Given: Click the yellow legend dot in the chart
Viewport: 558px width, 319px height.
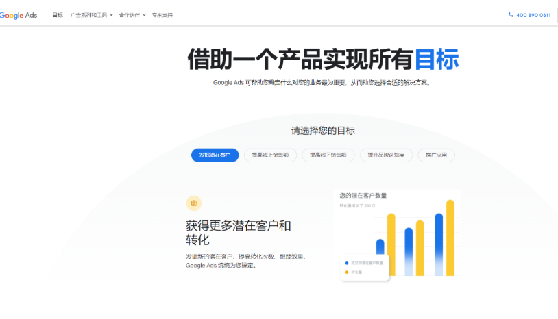Looking at the screenshot, I should [x=345, y=272].
